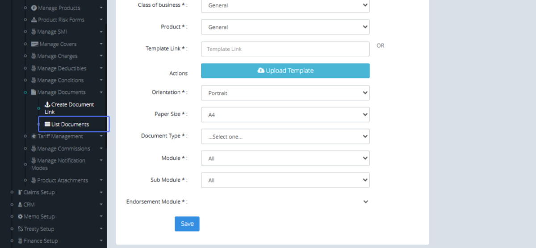Click the Manage Products sidebar icon

[34, 8]
